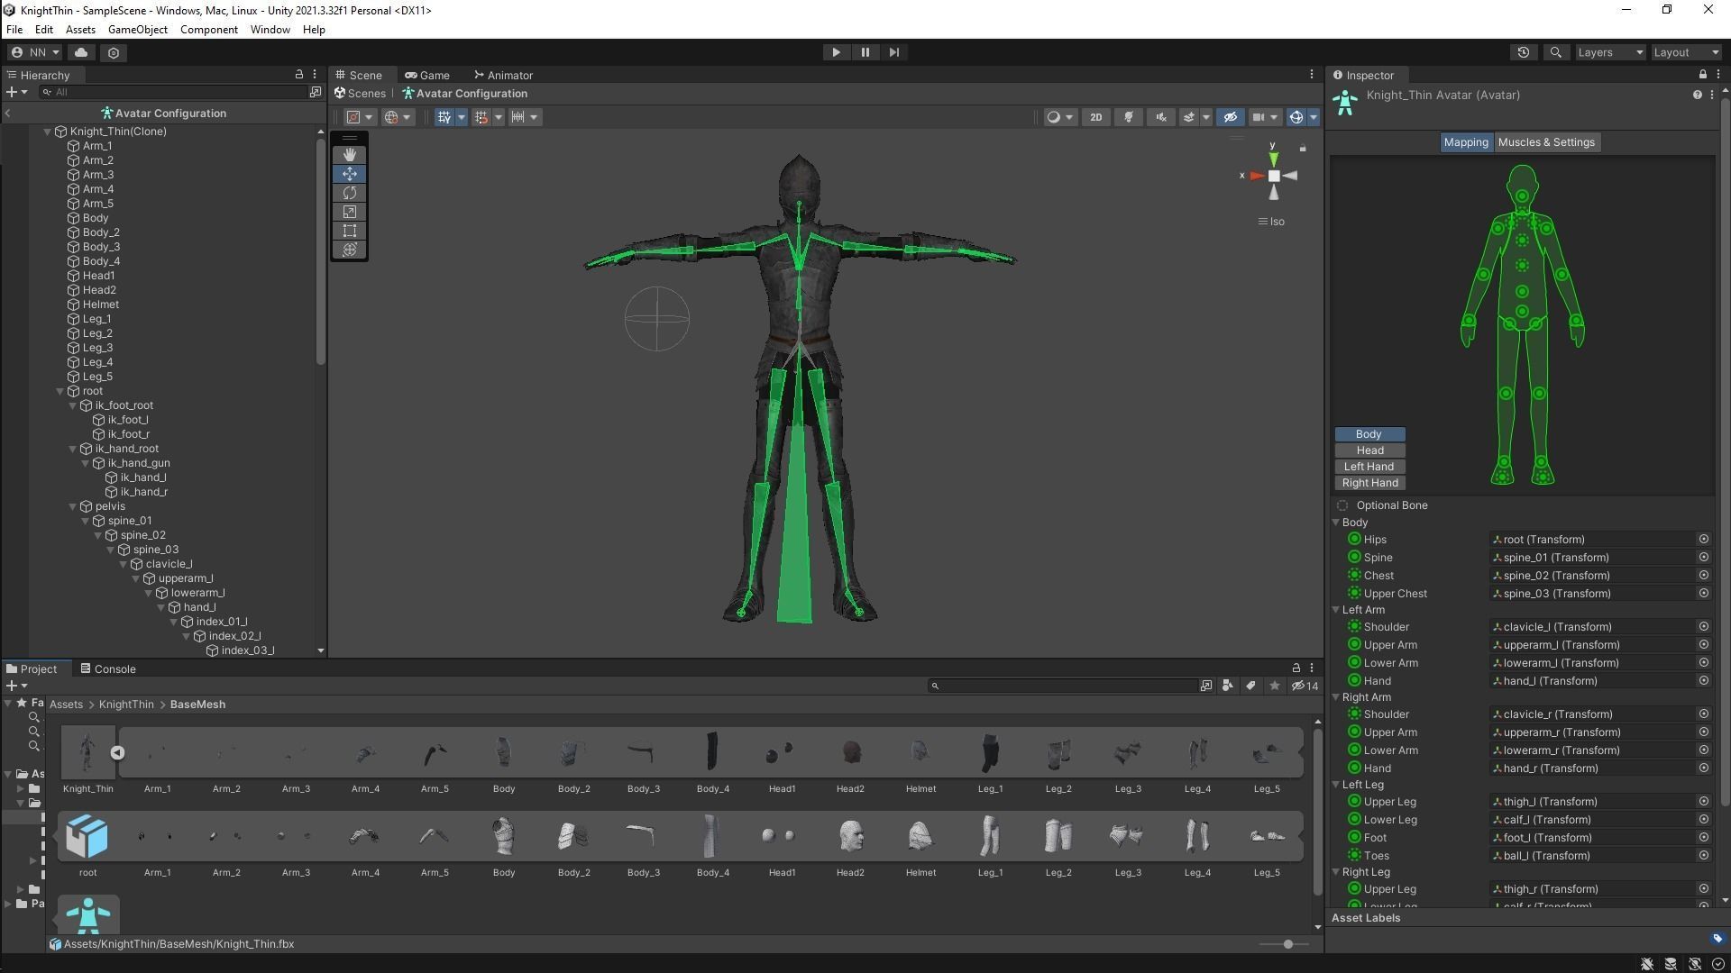Switch to the Game tab
Image resolution: width=1731 pixels, height=973 pixels.
click(427, 76)
